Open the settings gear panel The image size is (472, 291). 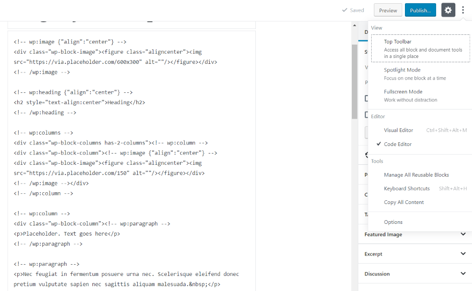pos(448,10)
